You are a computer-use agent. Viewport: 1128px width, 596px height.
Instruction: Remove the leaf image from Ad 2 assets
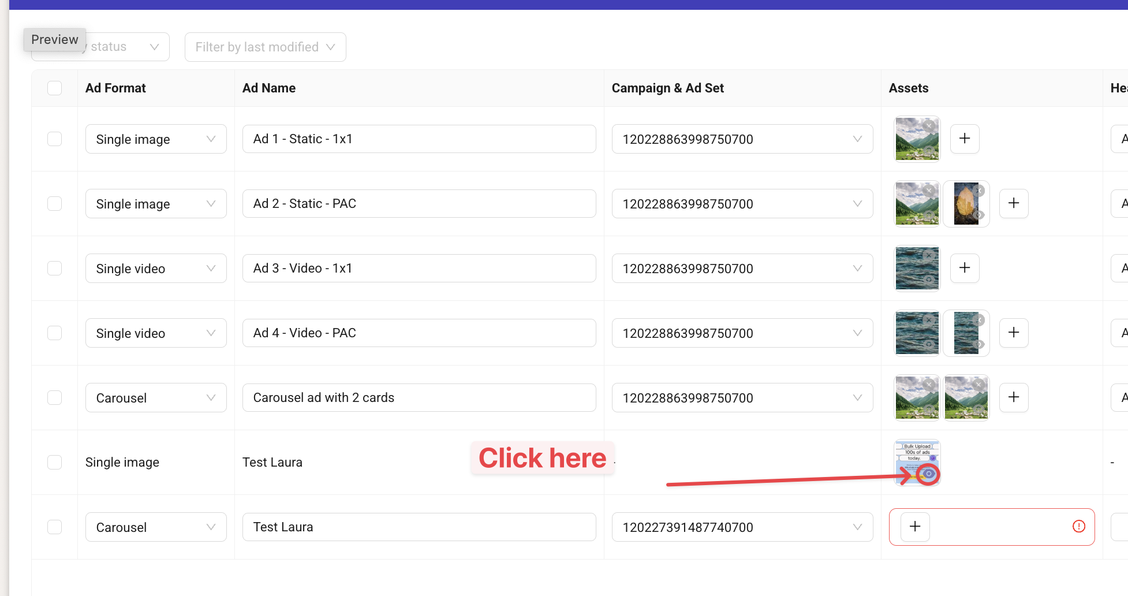pos(979,191)
